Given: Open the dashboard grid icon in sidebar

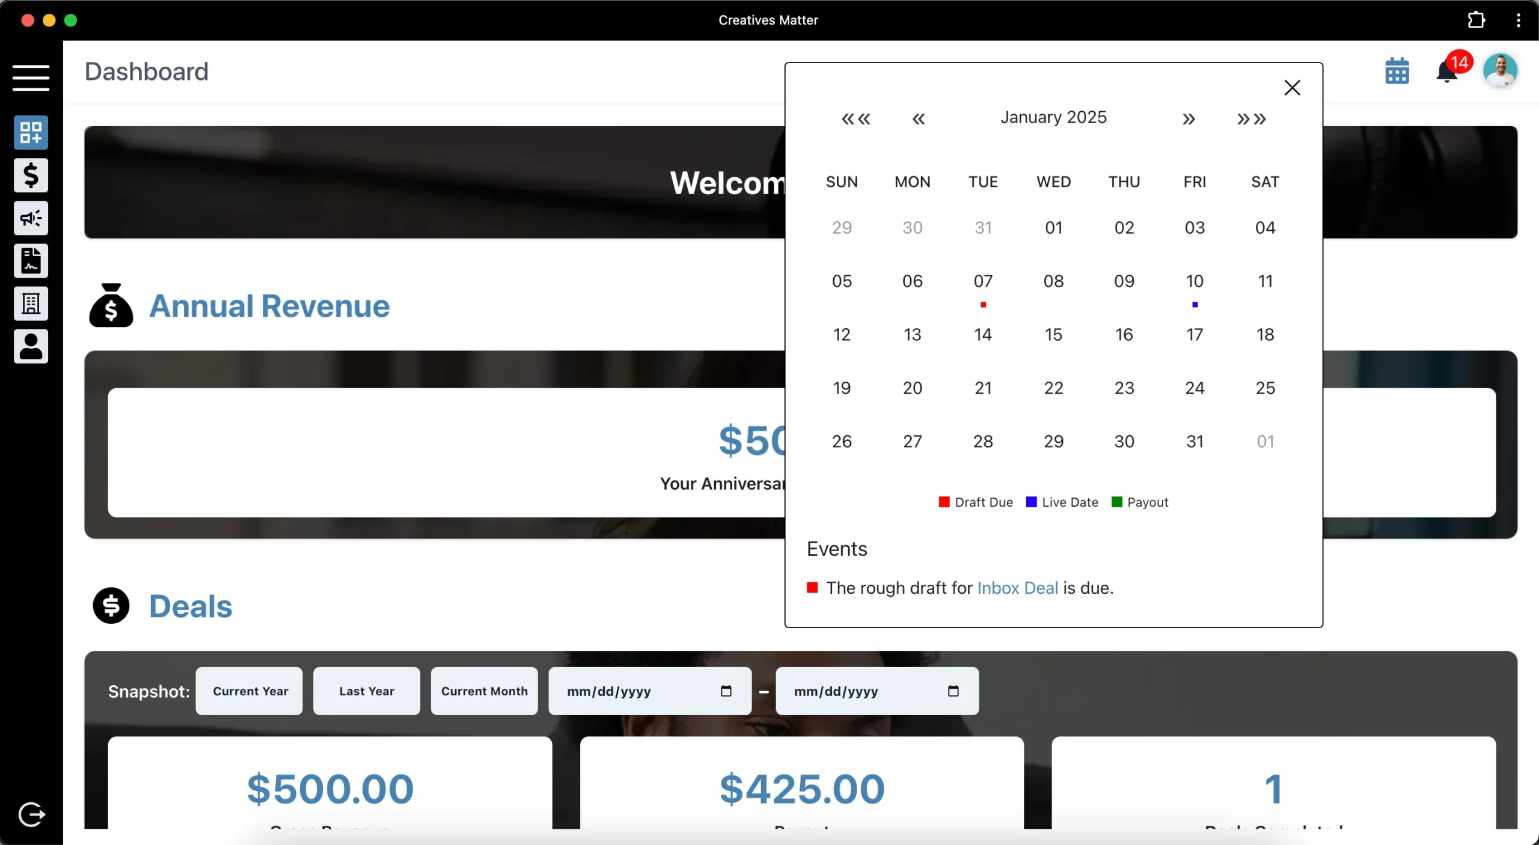Looking at the screenshot, I should click(31, 132).
